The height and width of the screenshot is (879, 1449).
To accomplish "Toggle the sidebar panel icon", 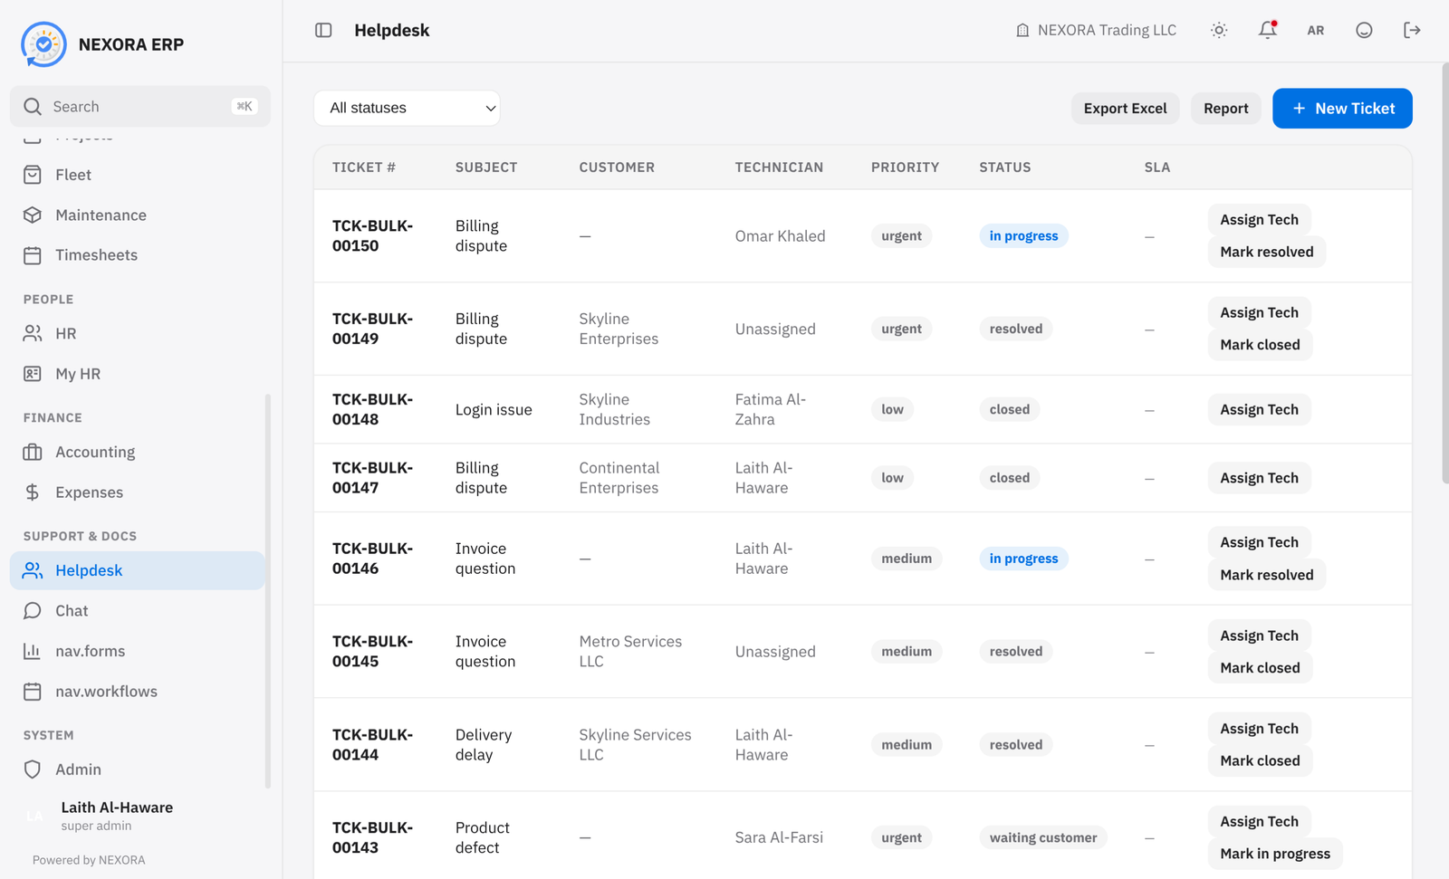I will click(323, 30).
